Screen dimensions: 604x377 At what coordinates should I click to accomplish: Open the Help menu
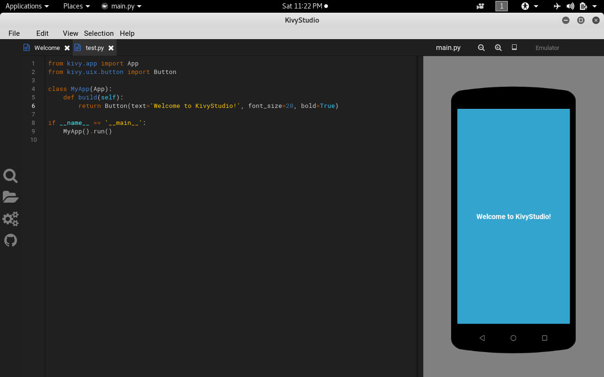point(127,33)
